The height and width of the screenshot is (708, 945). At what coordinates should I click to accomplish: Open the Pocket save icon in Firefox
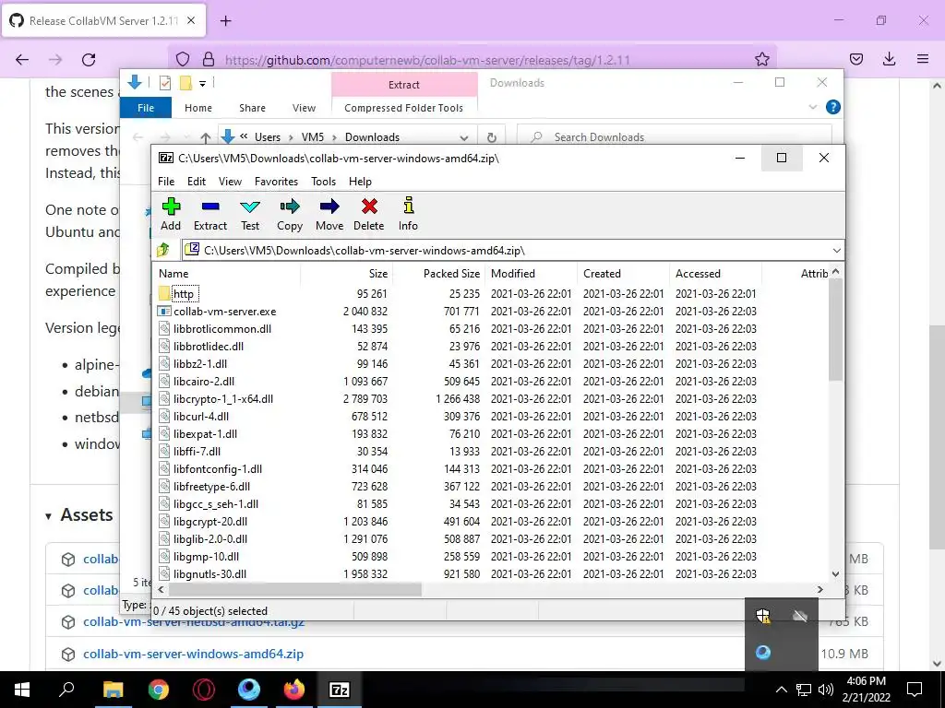(855, 59)
